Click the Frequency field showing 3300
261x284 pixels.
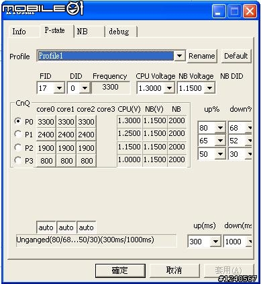point(111,87)
